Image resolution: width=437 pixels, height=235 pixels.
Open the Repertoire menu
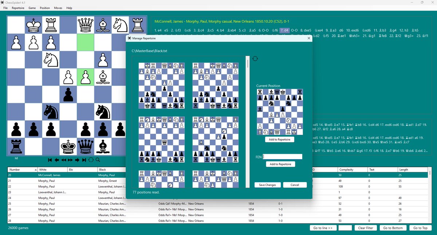point(18,8)
